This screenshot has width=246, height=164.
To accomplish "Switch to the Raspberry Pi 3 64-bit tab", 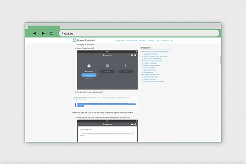I will coord(109,98).
